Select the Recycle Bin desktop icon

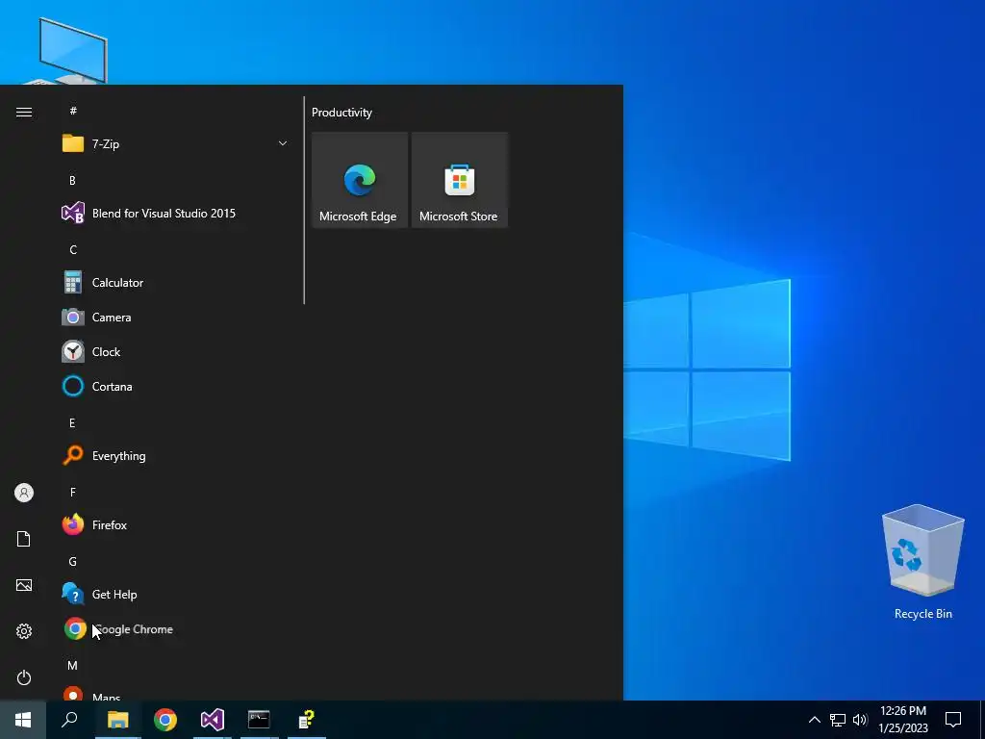click(x=922, y=562)
